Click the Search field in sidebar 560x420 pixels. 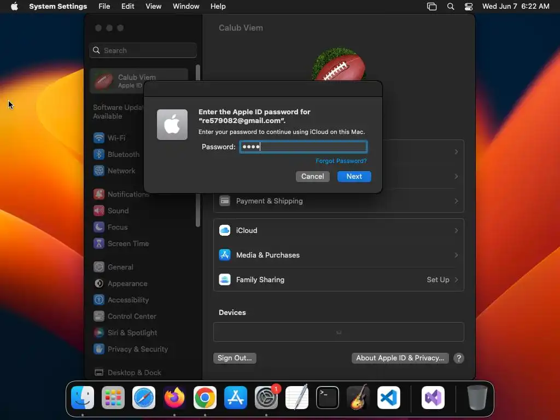tap(143, 50)
